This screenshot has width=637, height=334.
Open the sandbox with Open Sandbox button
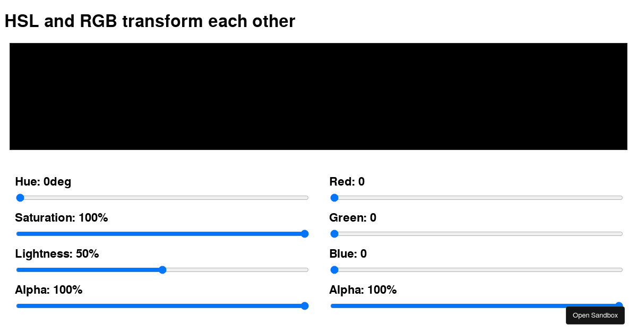click(x=595, y=315)
